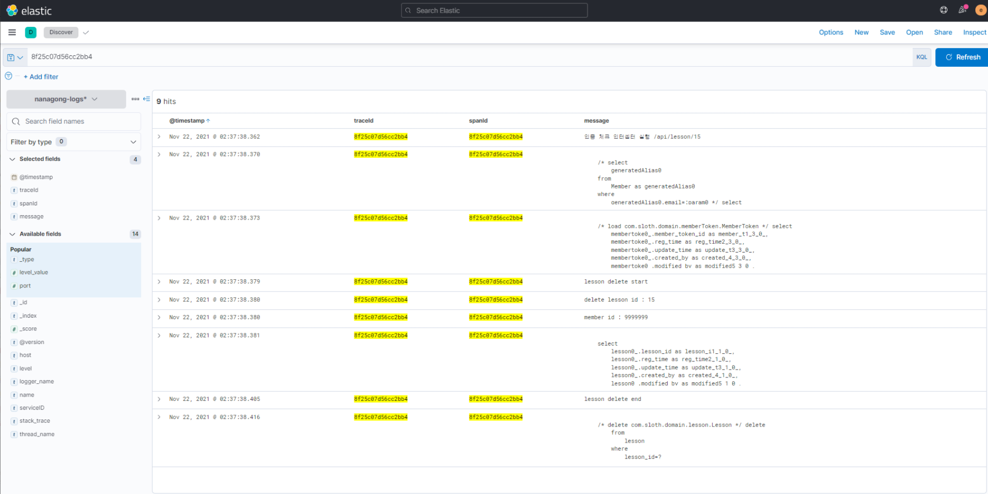Screen dimensions: 988x494
Task: Click the 9 hits count text
Action: [166, 101]
